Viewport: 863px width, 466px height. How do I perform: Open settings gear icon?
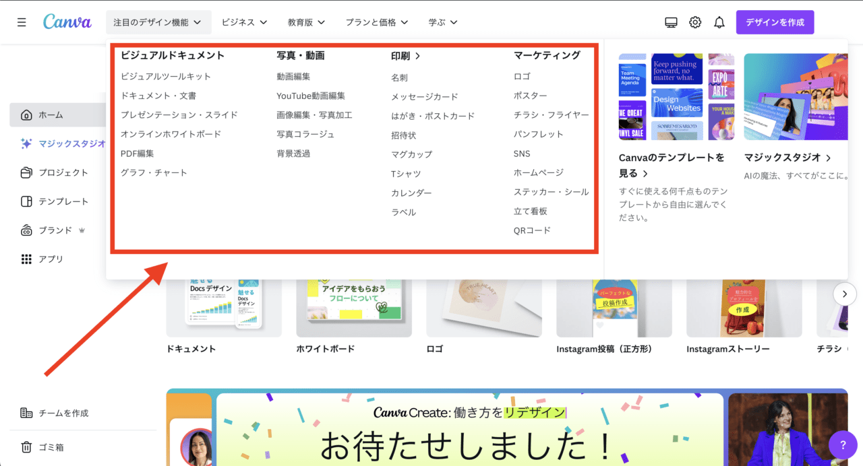click(x=695, y=22)
